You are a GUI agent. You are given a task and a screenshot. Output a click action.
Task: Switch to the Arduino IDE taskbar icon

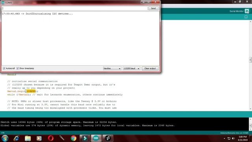(x=96, y=138)
